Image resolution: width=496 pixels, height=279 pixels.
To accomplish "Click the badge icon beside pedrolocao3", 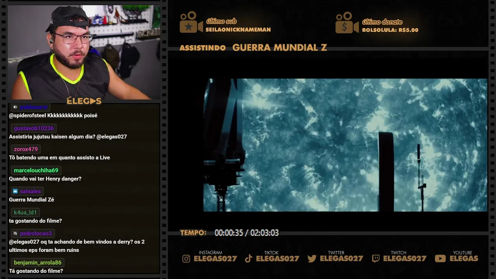I will (x=15, y=233).
